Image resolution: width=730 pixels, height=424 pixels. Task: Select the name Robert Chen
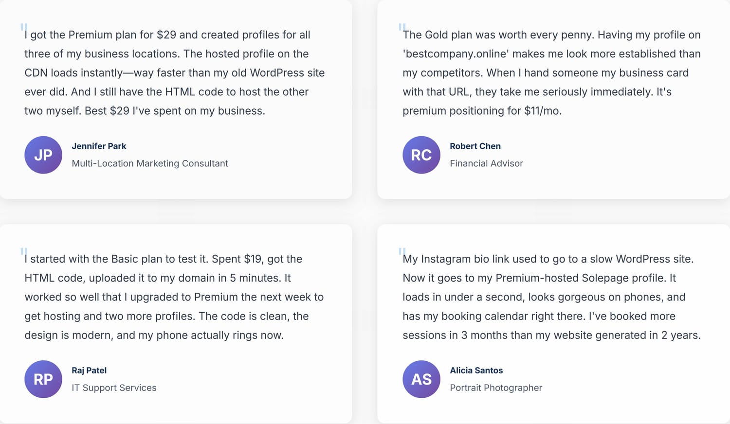click(475, 146)
